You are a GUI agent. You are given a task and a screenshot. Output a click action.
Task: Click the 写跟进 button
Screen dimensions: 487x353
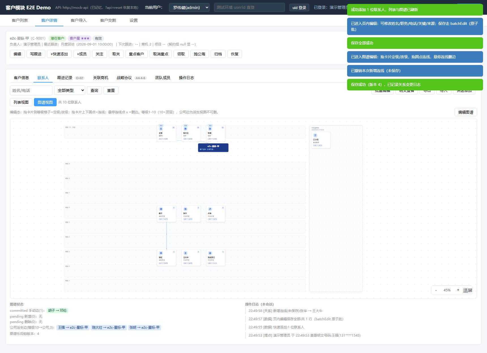tap(36, 54)
